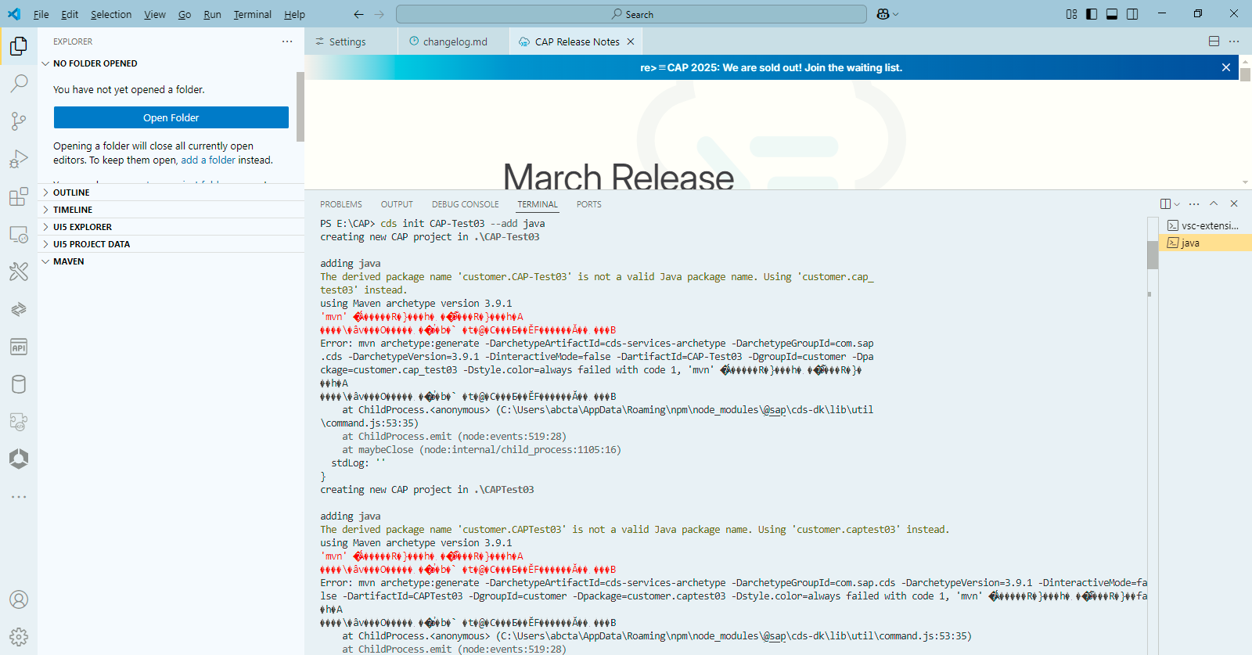
Task: Show additional activity bar views
Action: click(x=19, y=497)
